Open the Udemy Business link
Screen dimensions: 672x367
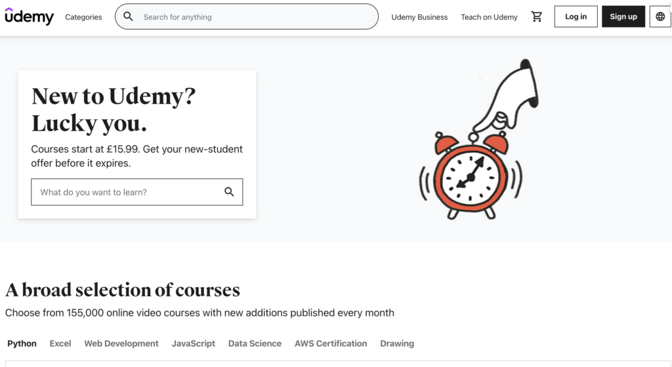(419, 17)
